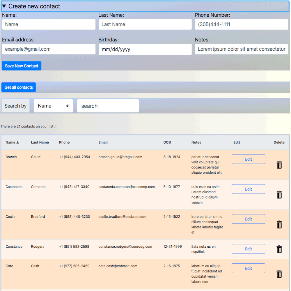Edit the Constance Rodgers entry
The image size is (291, 291).
pyautogui.click(x=248, y=249)
